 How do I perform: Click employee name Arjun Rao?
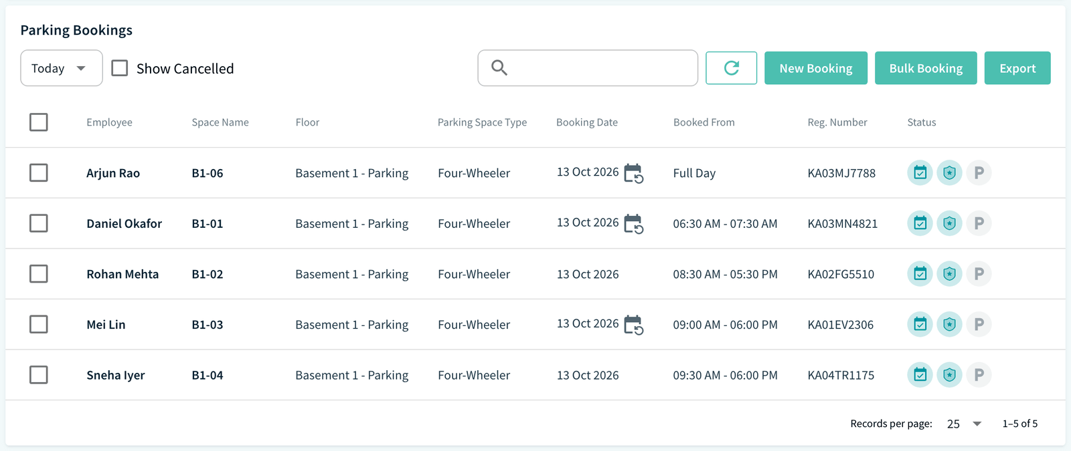[x=113, y=173]
